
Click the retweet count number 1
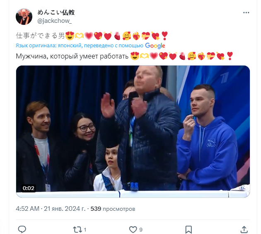pos(85,230)
